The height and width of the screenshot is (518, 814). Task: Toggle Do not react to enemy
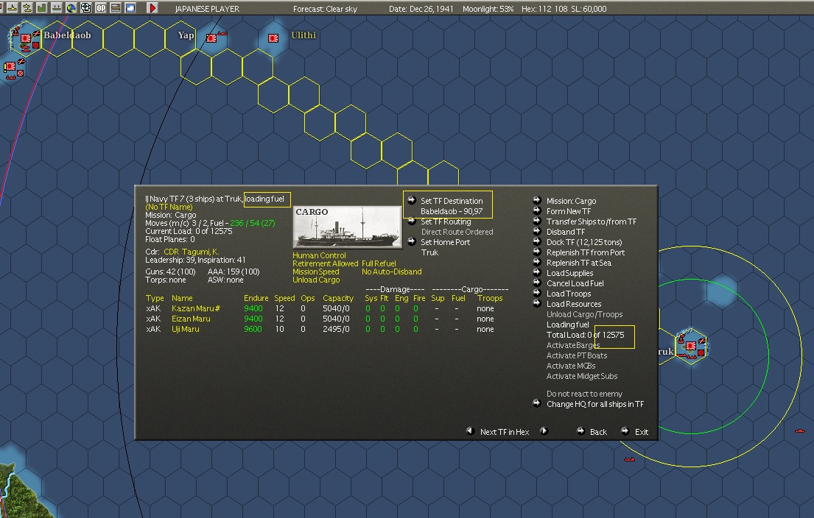tap(584, 394)
